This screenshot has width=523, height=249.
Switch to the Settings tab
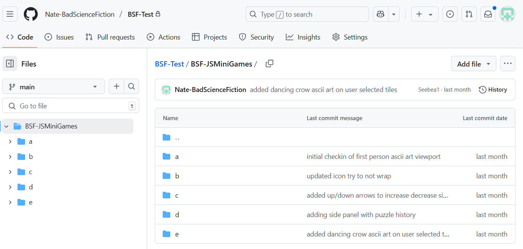350,37
